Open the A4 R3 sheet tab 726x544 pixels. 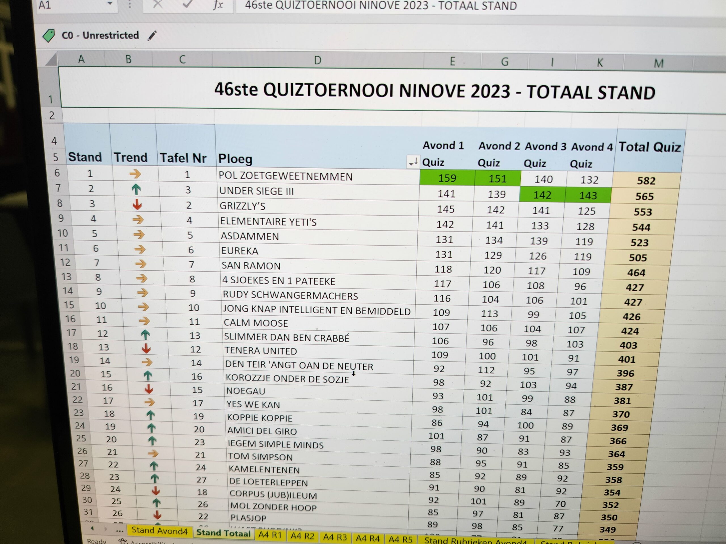click(x=335, y=537)
